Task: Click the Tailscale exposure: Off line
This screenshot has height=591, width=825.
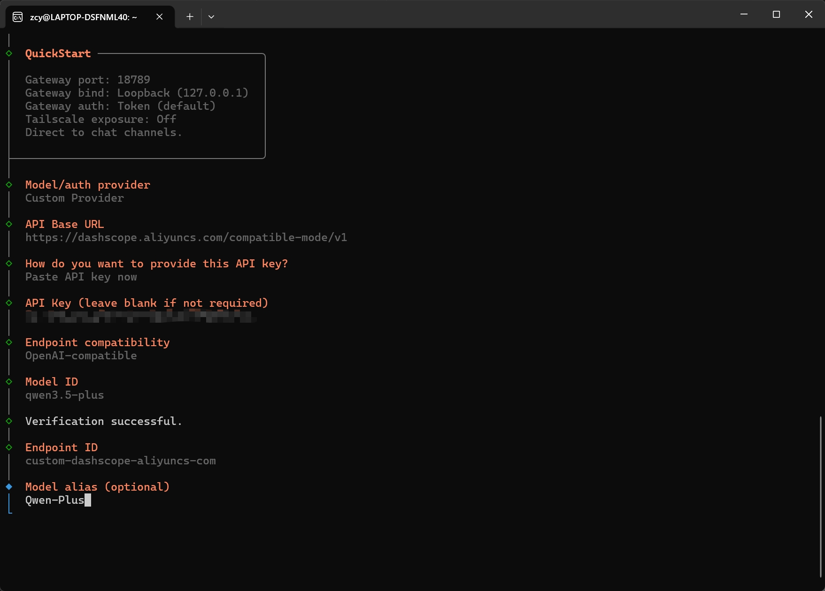Action: pos(101,119)
